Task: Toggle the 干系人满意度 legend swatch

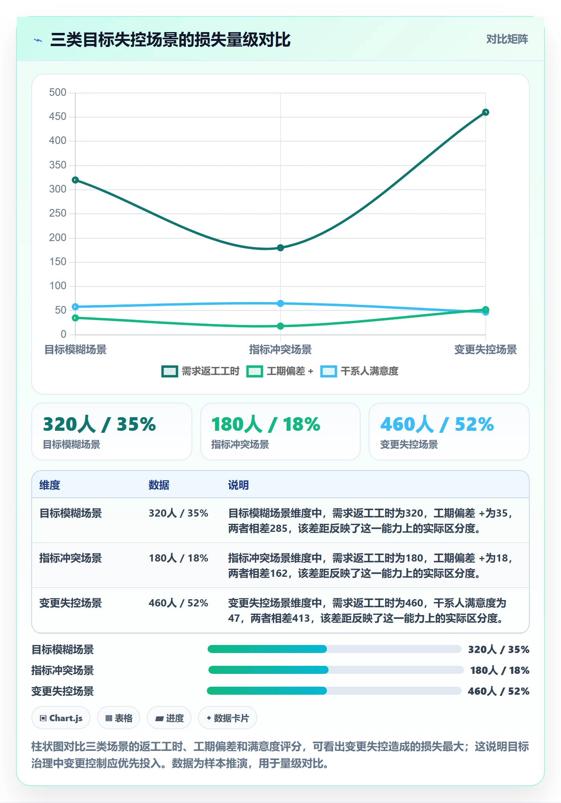Action: [329, 371]
